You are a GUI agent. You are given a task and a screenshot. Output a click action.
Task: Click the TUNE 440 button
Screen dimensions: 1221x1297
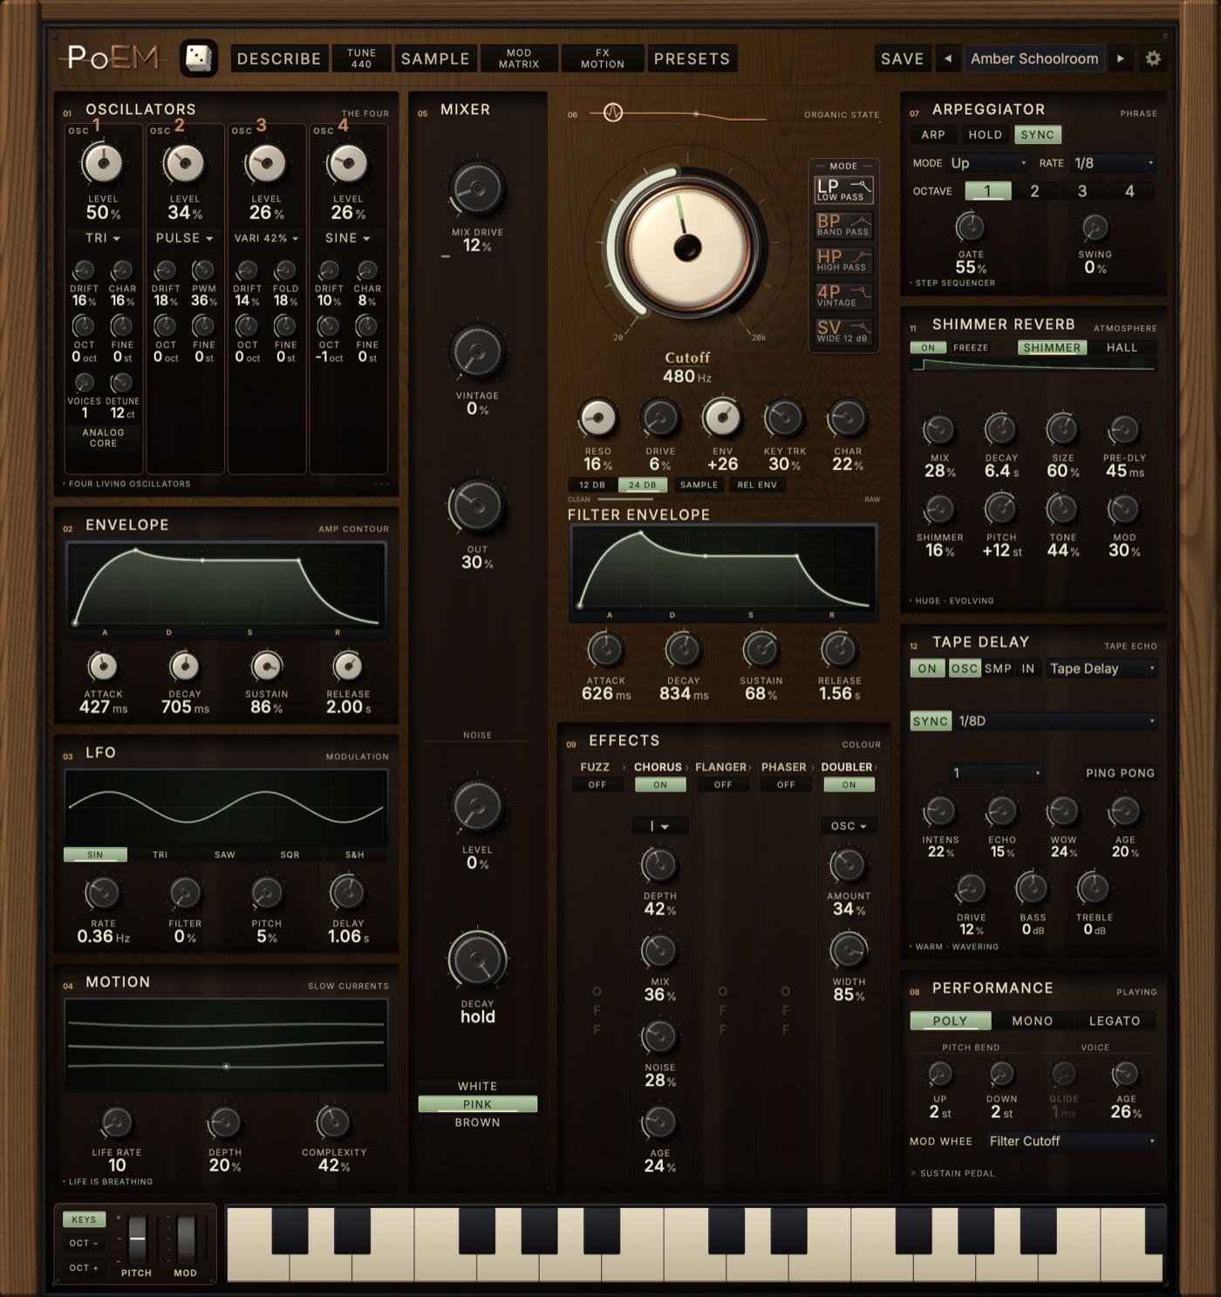[x=361, y=58]
